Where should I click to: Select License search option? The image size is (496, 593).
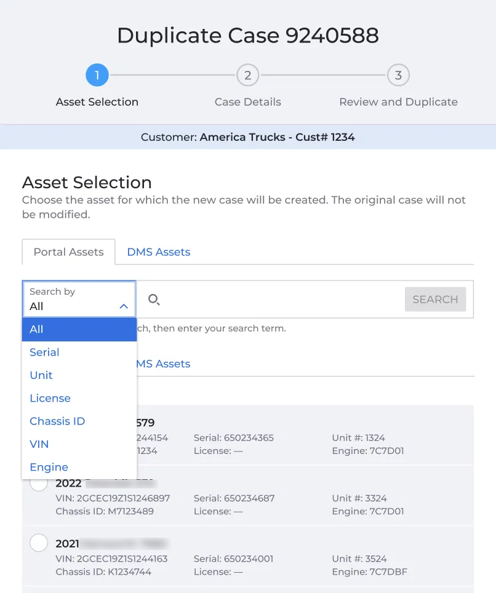(79, 398)
